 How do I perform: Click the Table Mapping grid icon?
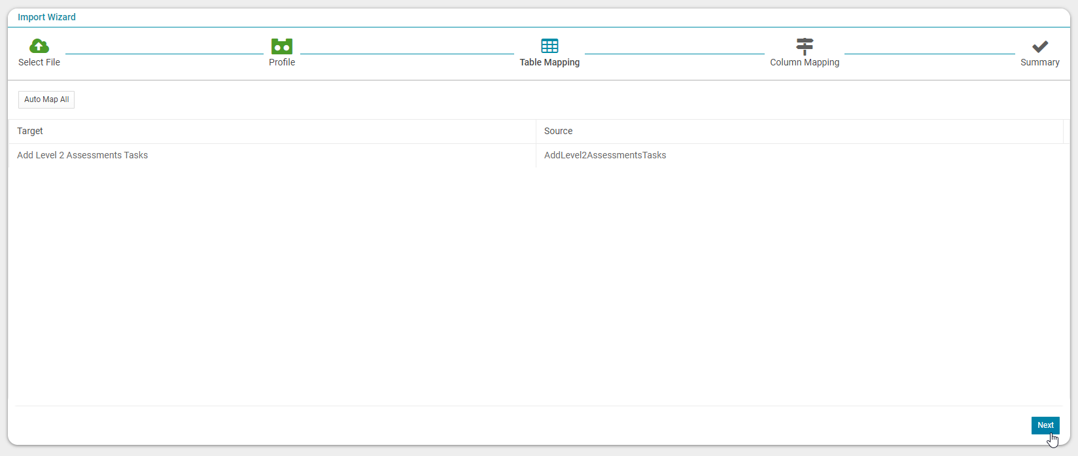(x=549, y=46)
